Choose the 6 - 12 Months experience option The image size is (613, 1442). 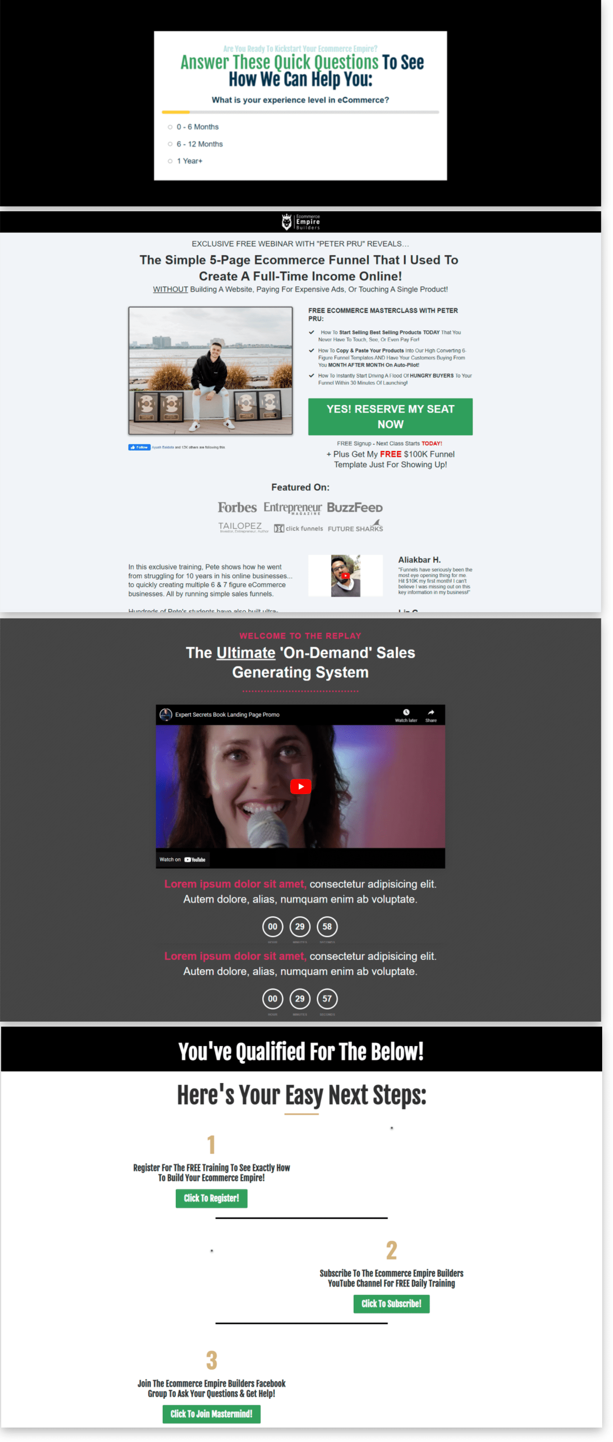(x=170, y=144)
